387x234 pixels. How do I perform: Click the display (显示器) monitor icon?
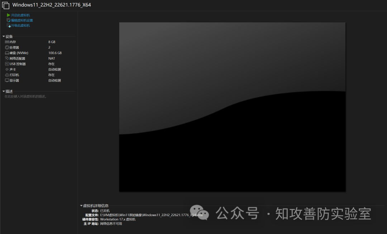(7, 80)
